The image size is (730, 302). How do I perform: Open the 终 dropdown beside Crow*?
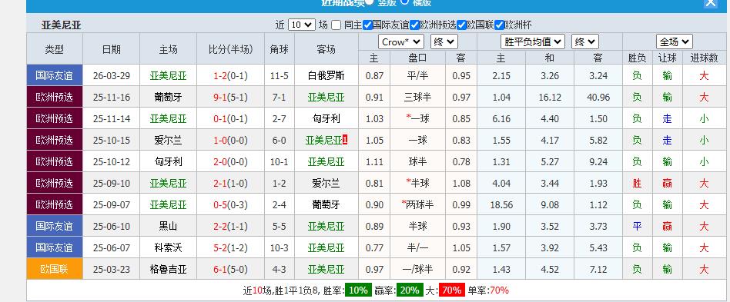click(x=444, y=41)
